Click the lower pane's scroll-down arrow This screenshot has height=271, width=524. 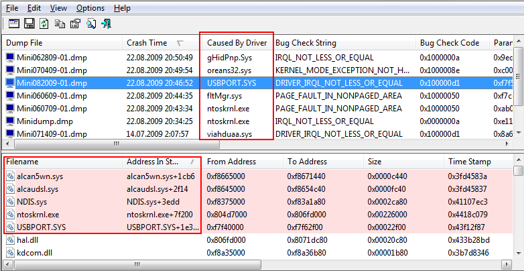tap(519, 266)
